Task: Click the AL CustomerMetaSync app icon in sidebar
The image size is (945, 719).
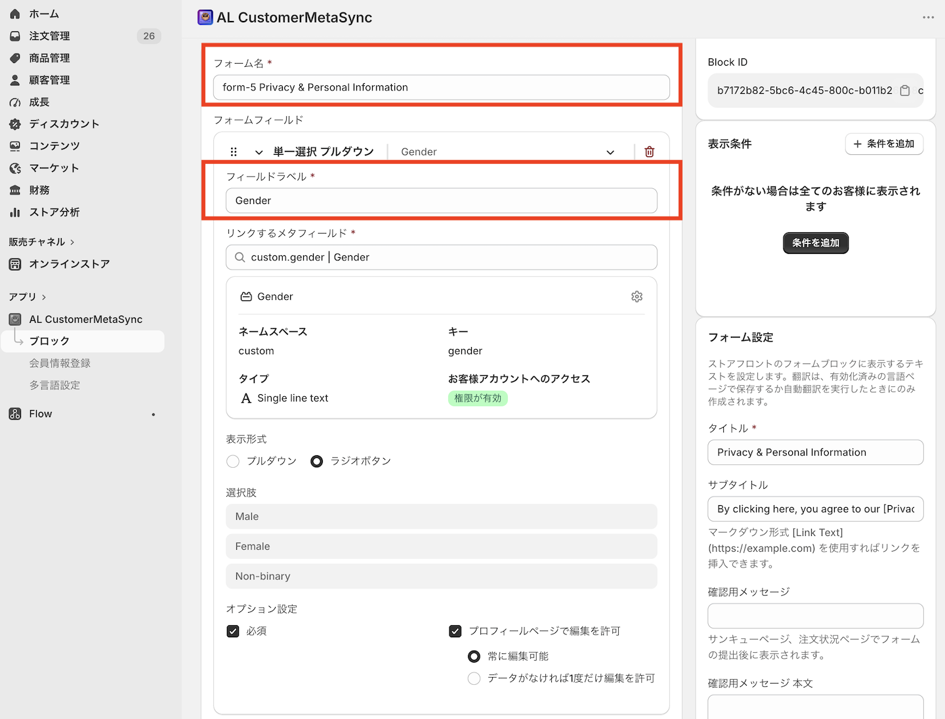Action: pos(15,319)
